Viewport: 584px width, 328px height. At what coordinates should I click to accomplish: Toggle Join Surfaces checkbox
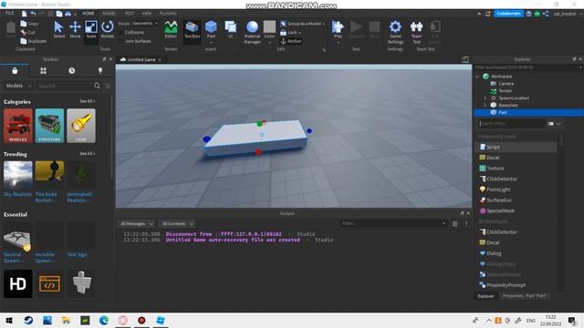120,41
